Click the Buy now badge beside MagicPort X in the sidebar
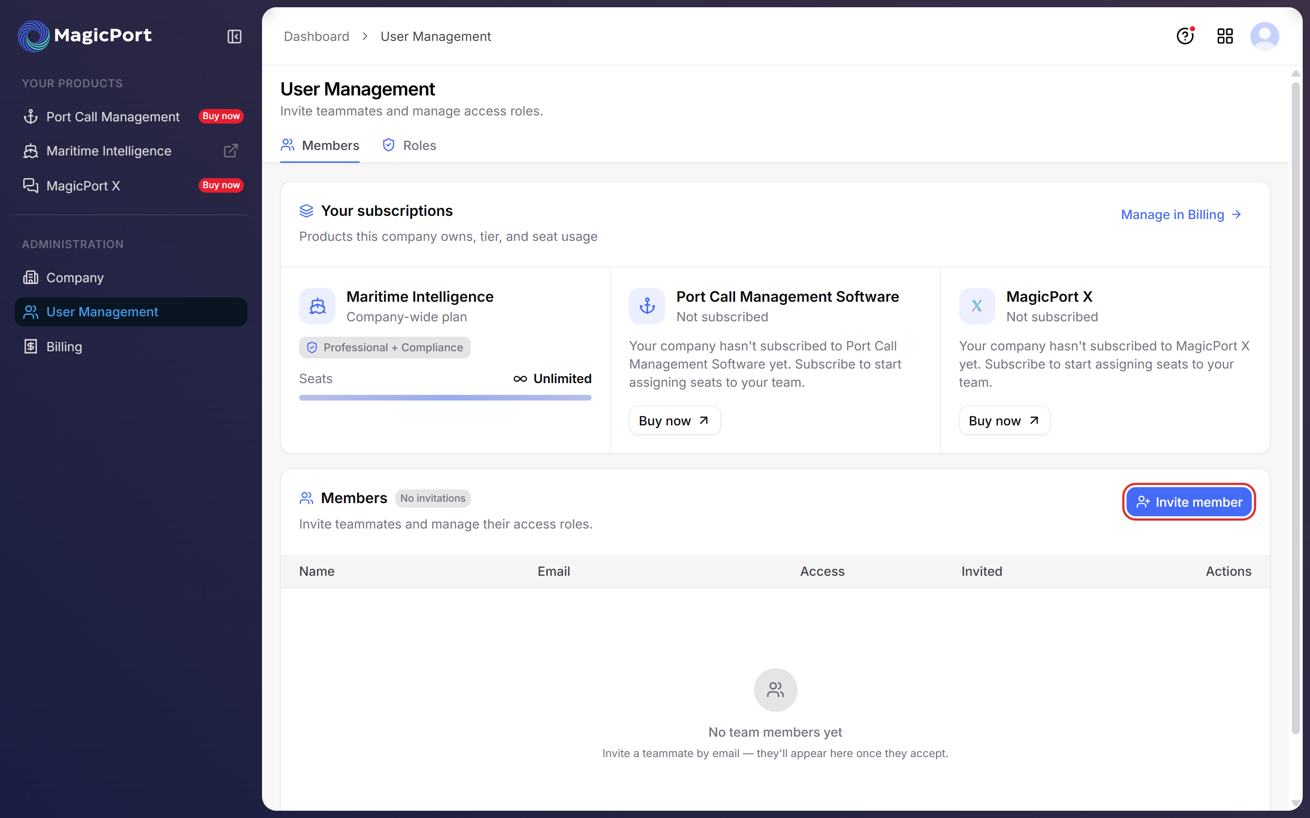Image resolution: width=1310 pixels, height=818 pixels. (x=221, y=185)
